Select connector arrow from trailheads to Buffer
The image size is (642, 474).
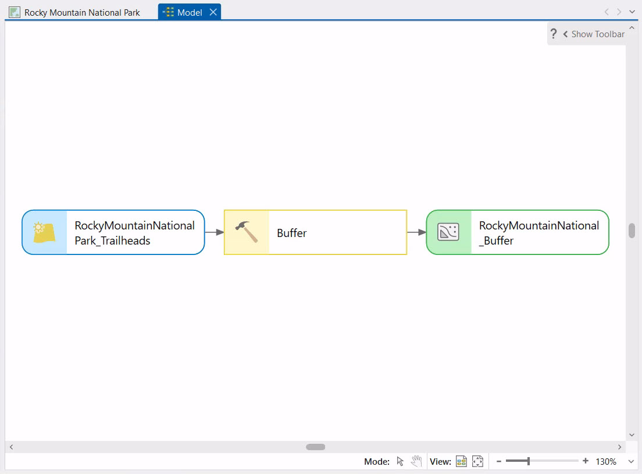(x=214, y=232)
